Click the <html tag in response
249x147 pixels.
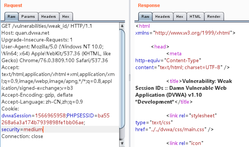pyautogui.click(x=143, y=26)
